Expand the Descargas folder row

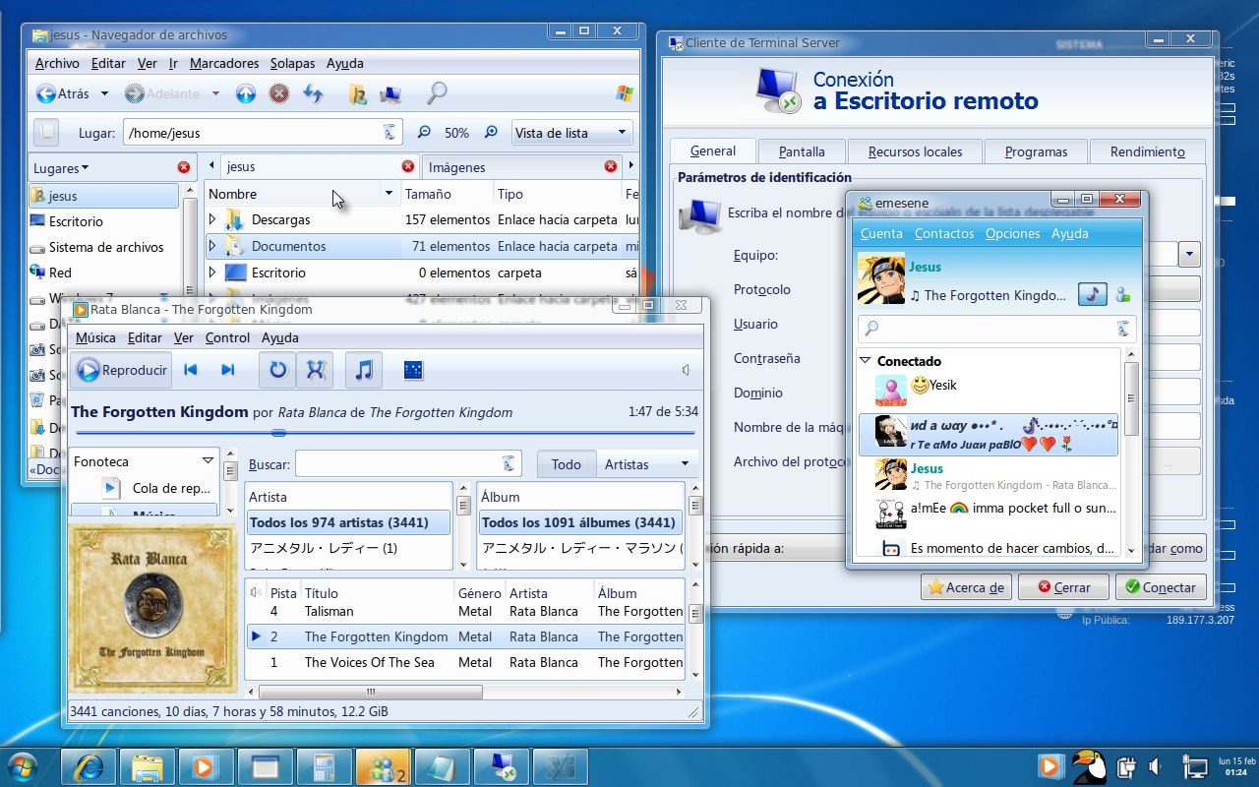coord(212,219)
